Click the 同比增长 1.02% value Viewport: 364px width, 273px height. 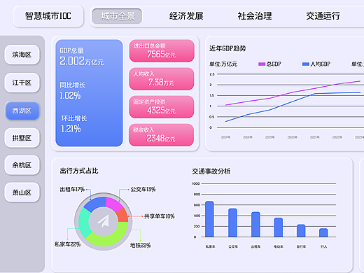coord(70,96)
